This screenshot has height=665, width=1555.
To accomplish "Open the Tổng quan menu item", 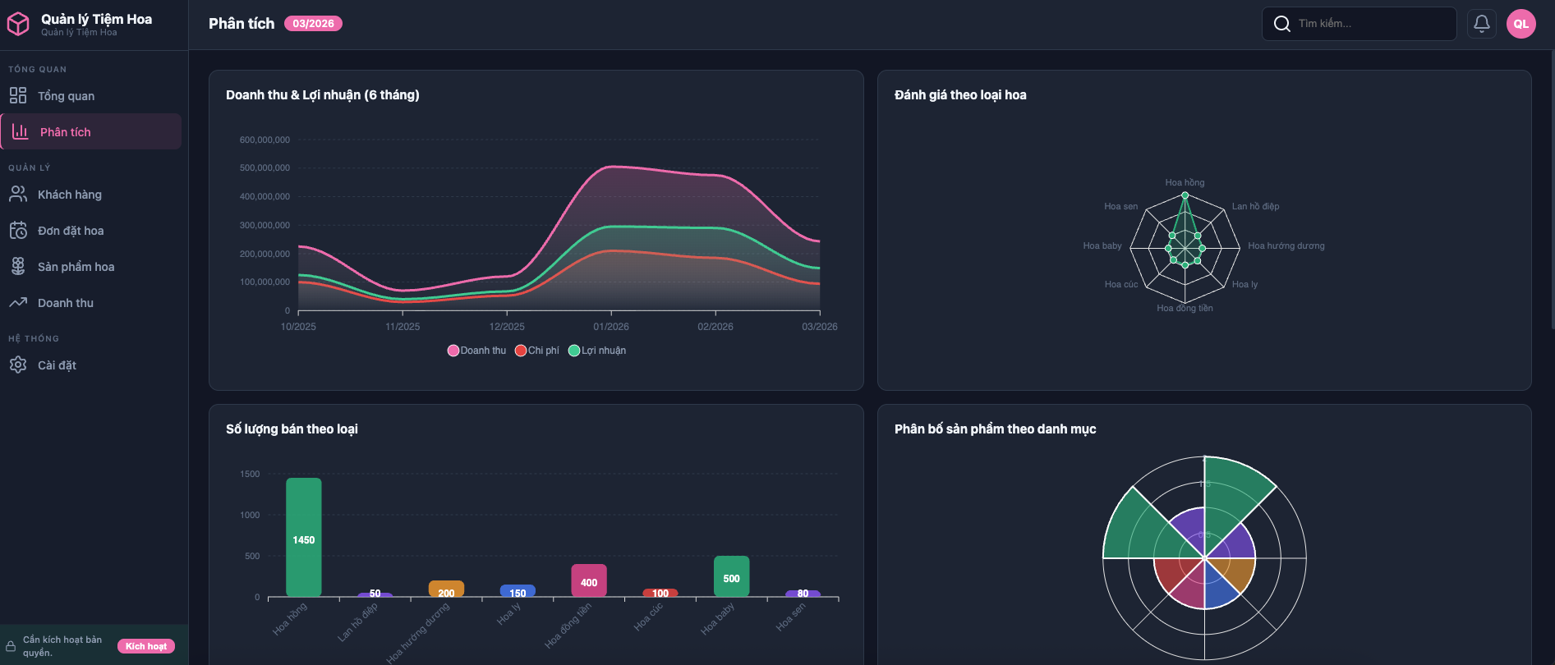I will [x=66, y=96].
